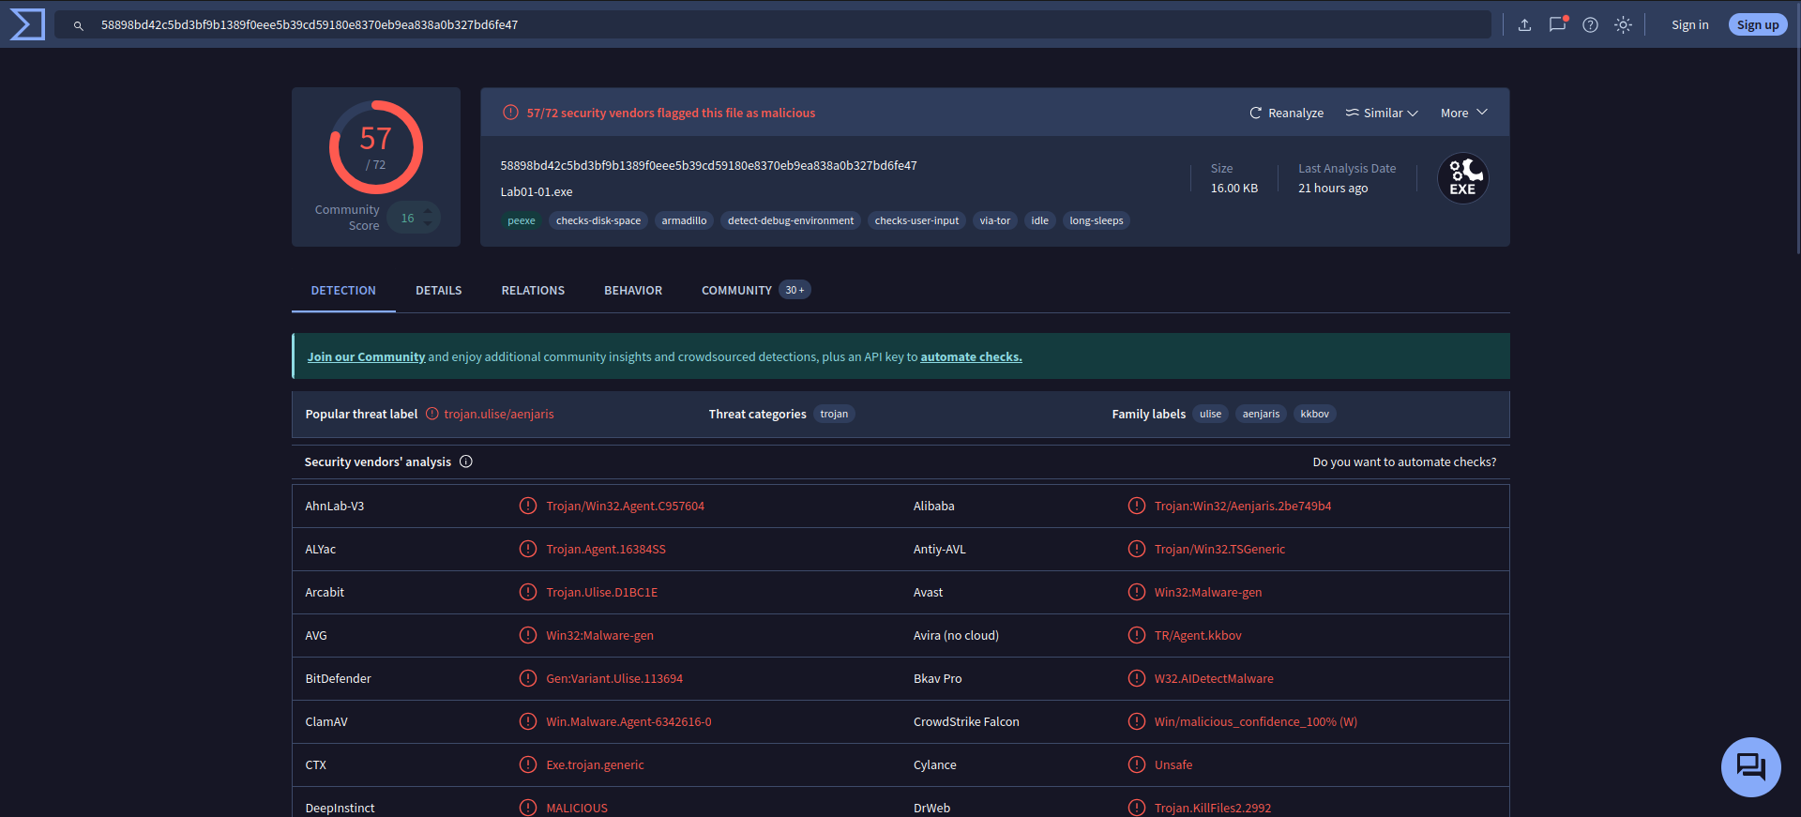Screen dimensions: 1801x817
Task: Click the alert icon next to trojan.ulise/aenjaris
Action: (432, 414)
